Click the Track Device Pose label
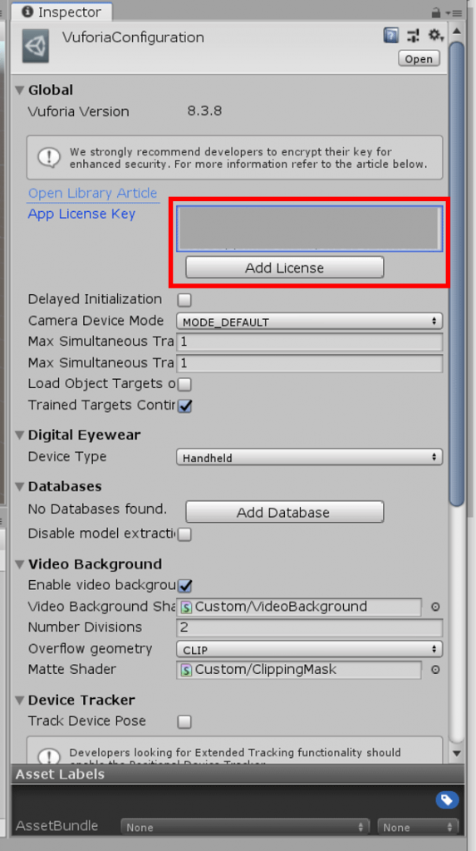Image resolution: width=476 pixels, height=851 pixels. [x=87, y=721]
